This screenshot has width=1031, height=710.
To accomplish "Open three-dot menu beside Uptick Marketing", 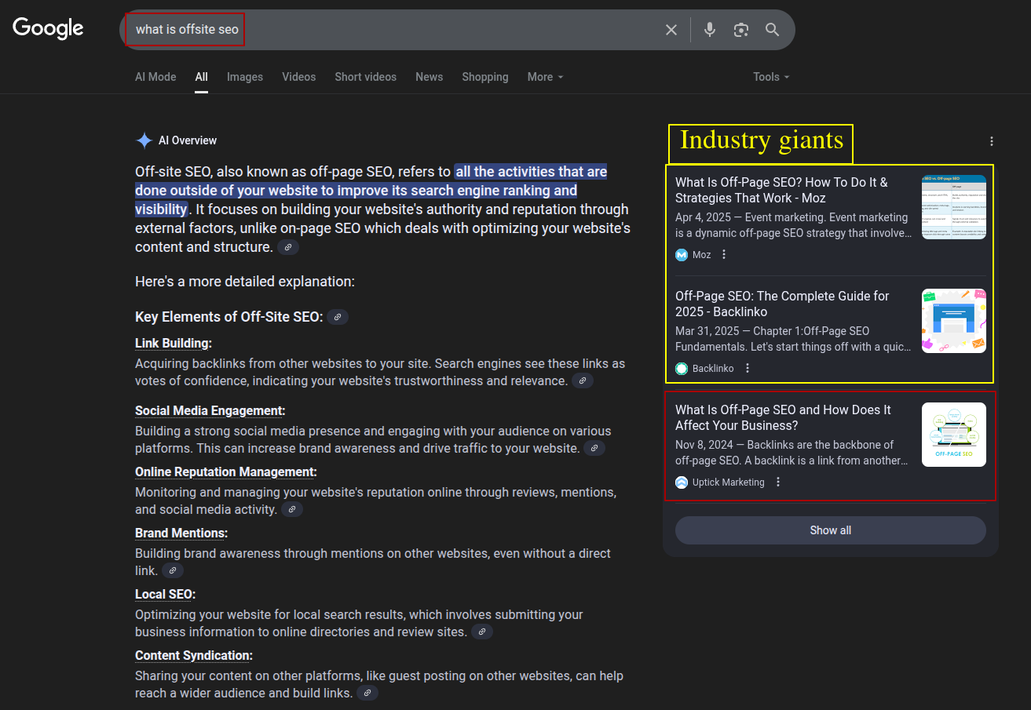I will click(x=778, y=482).
